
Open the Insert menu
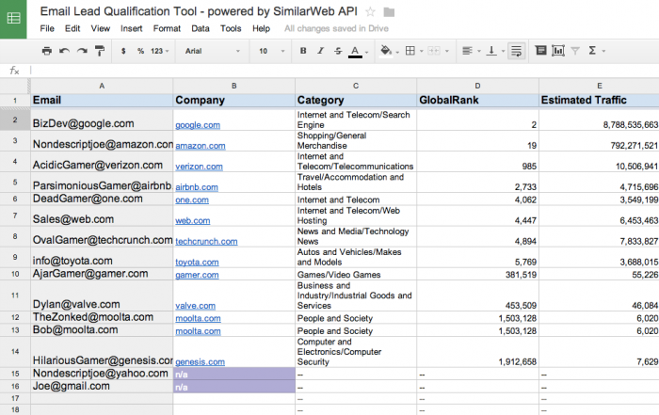click(132, 28)
